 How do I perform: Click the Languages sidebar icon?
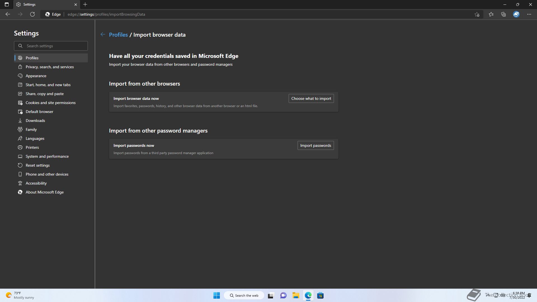click(x=20, y=138)
